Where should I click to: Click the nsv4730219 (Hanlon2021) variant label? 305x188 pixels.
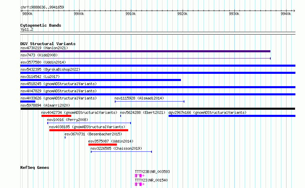pyautogui.click(x=44, y=48)
